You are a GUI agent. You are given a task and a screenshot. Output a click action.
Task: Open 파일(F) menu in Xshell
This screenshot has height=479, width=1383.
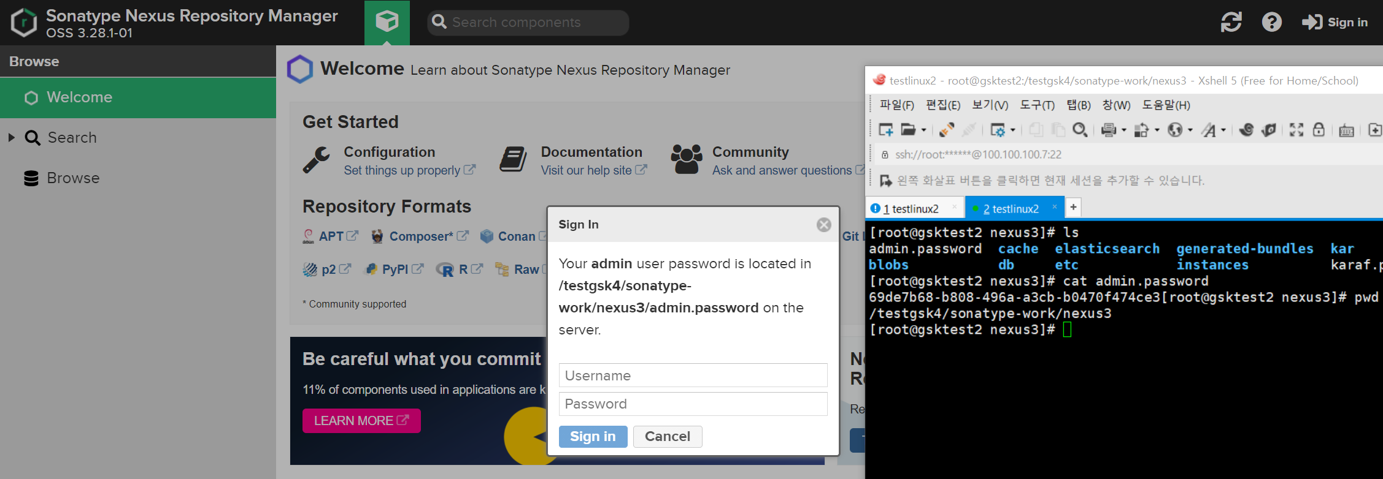(896, 105)
